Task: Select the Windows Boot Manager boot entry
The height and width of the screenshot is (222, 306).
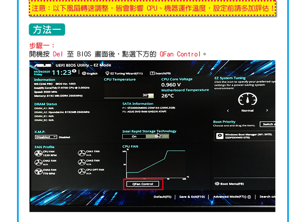Action: pyautogui.click(x=245, y=136)
